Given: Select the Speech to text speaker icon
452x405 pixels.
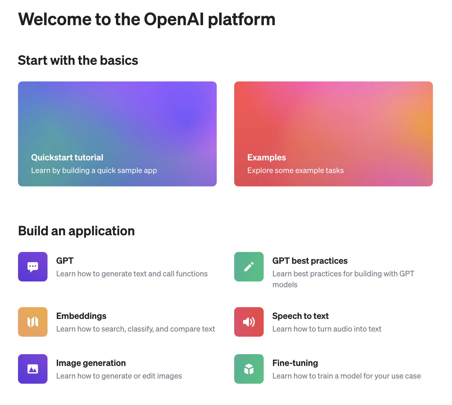Looking at the screenshot, I should (x=249, y=322).
